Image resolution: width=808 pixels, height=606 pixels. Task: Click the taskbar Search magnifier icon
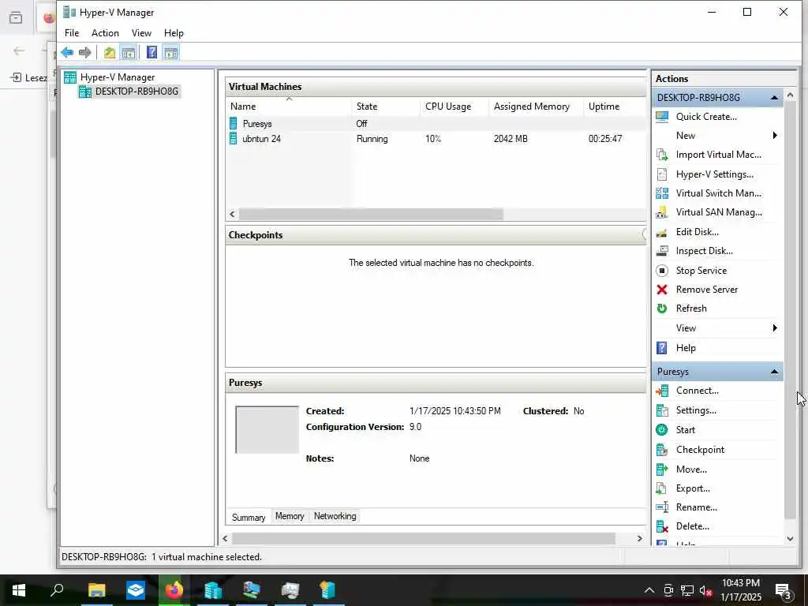tap(57, 590)
